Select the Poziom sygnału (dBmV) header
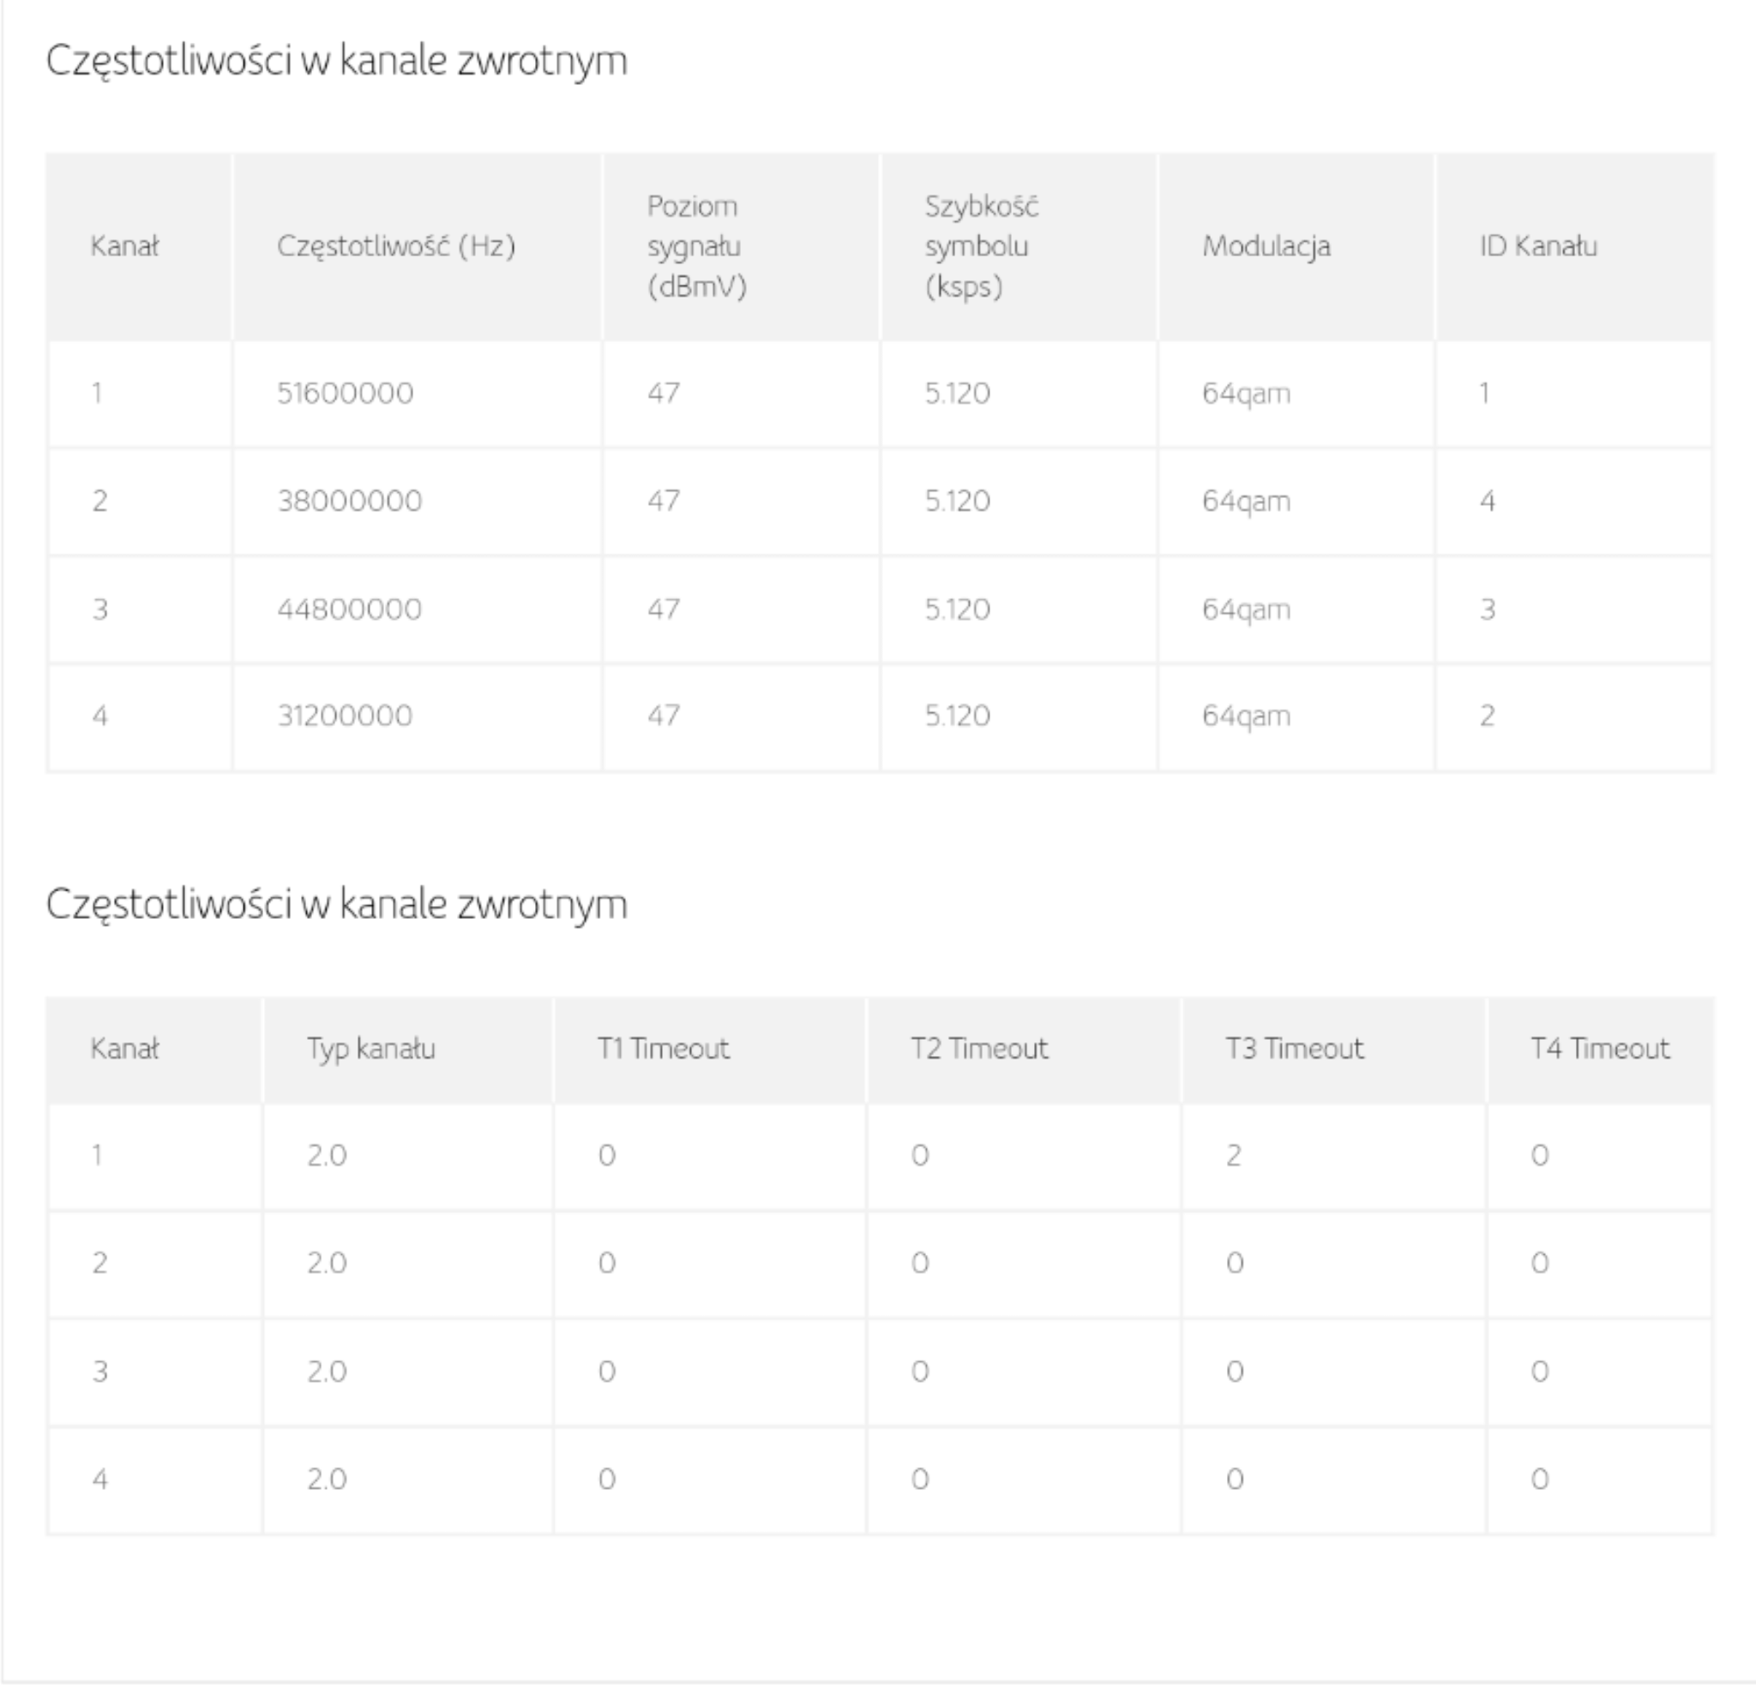The height and width of the screenshot is (1698, 1756). 697,246
